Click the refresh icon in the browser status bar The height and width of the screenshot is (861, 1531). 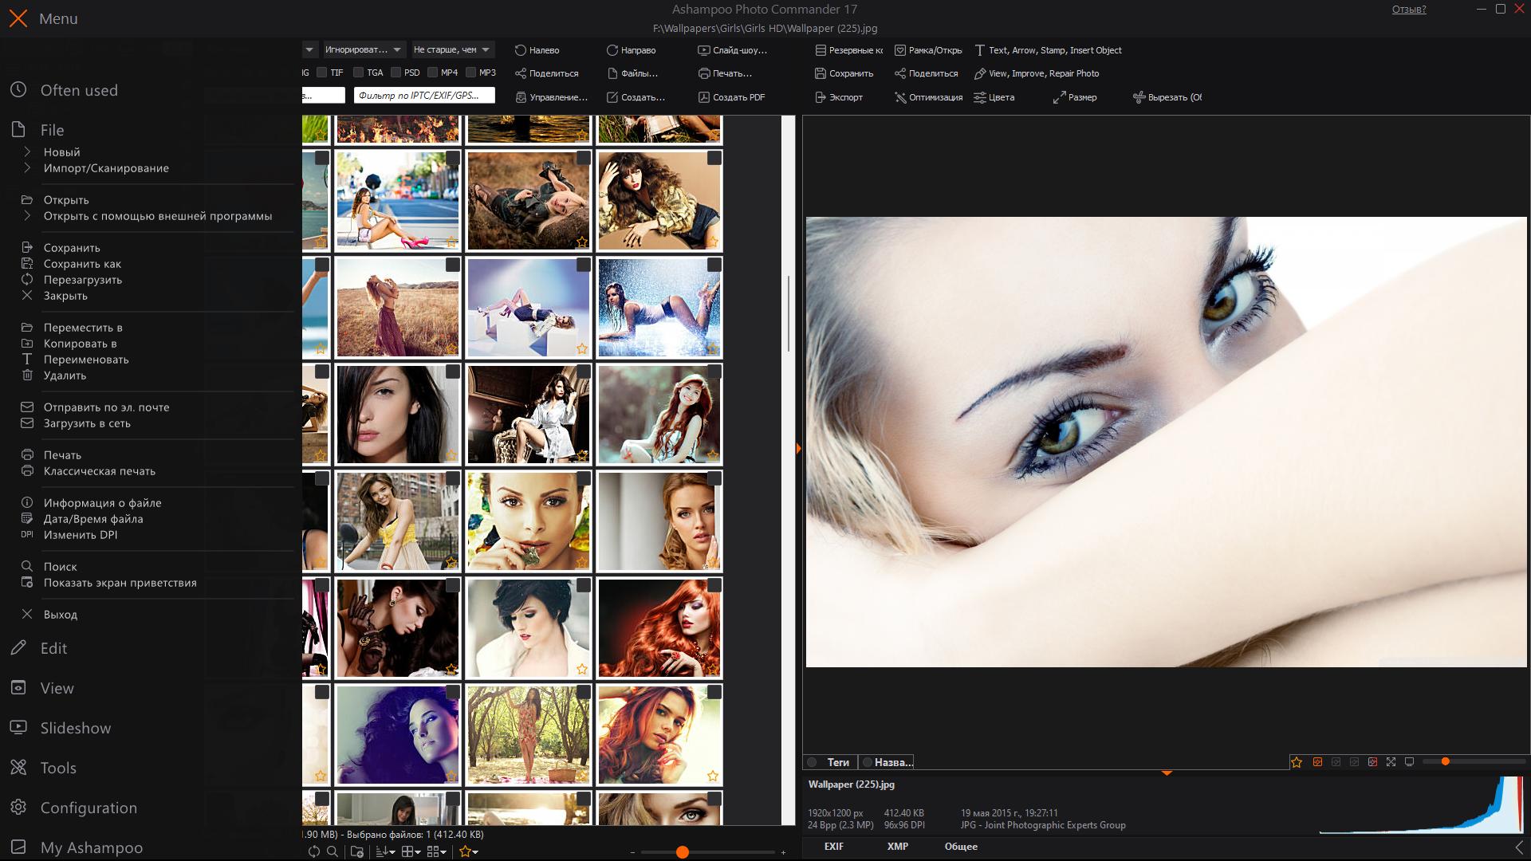[314, 851]
